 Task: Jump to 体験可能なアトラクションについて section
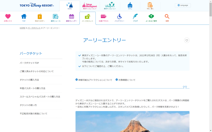[x=94, y=80]
